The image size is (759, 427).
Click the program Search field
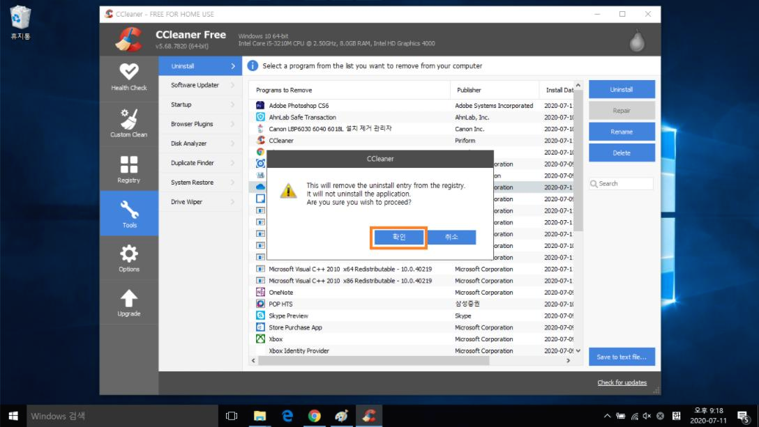[x=622, y=184]
